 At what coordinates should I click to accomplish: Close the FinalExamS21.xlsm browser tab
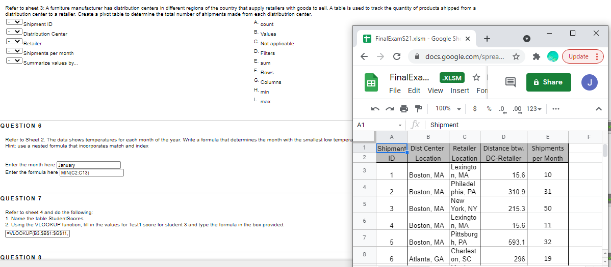coord(468,39)
